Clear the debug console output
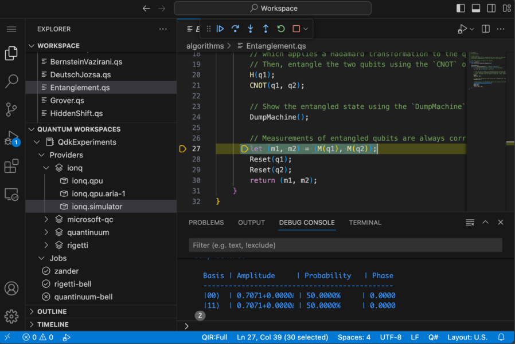515x344 pixels. [x=470, y=222]
